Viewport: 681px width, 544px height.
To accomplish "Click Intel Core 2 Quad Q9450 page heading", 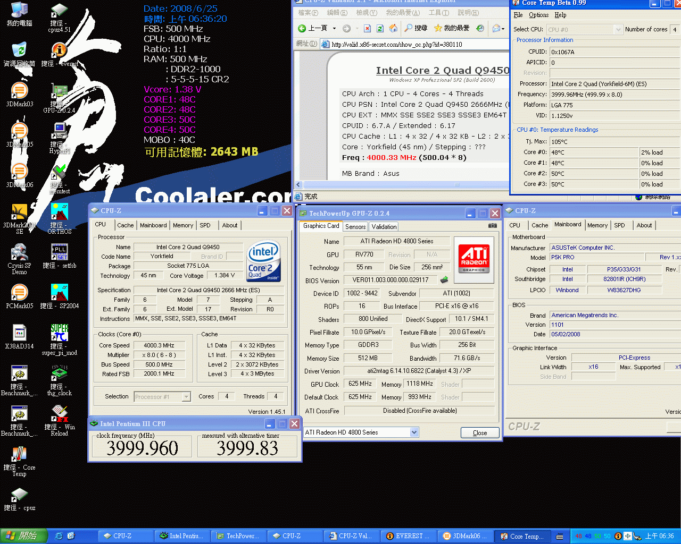I will pos(442,70).
